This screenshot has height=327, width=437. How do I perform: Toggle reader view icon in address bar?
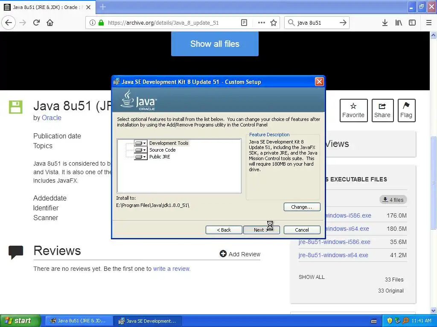pos(244,23)
